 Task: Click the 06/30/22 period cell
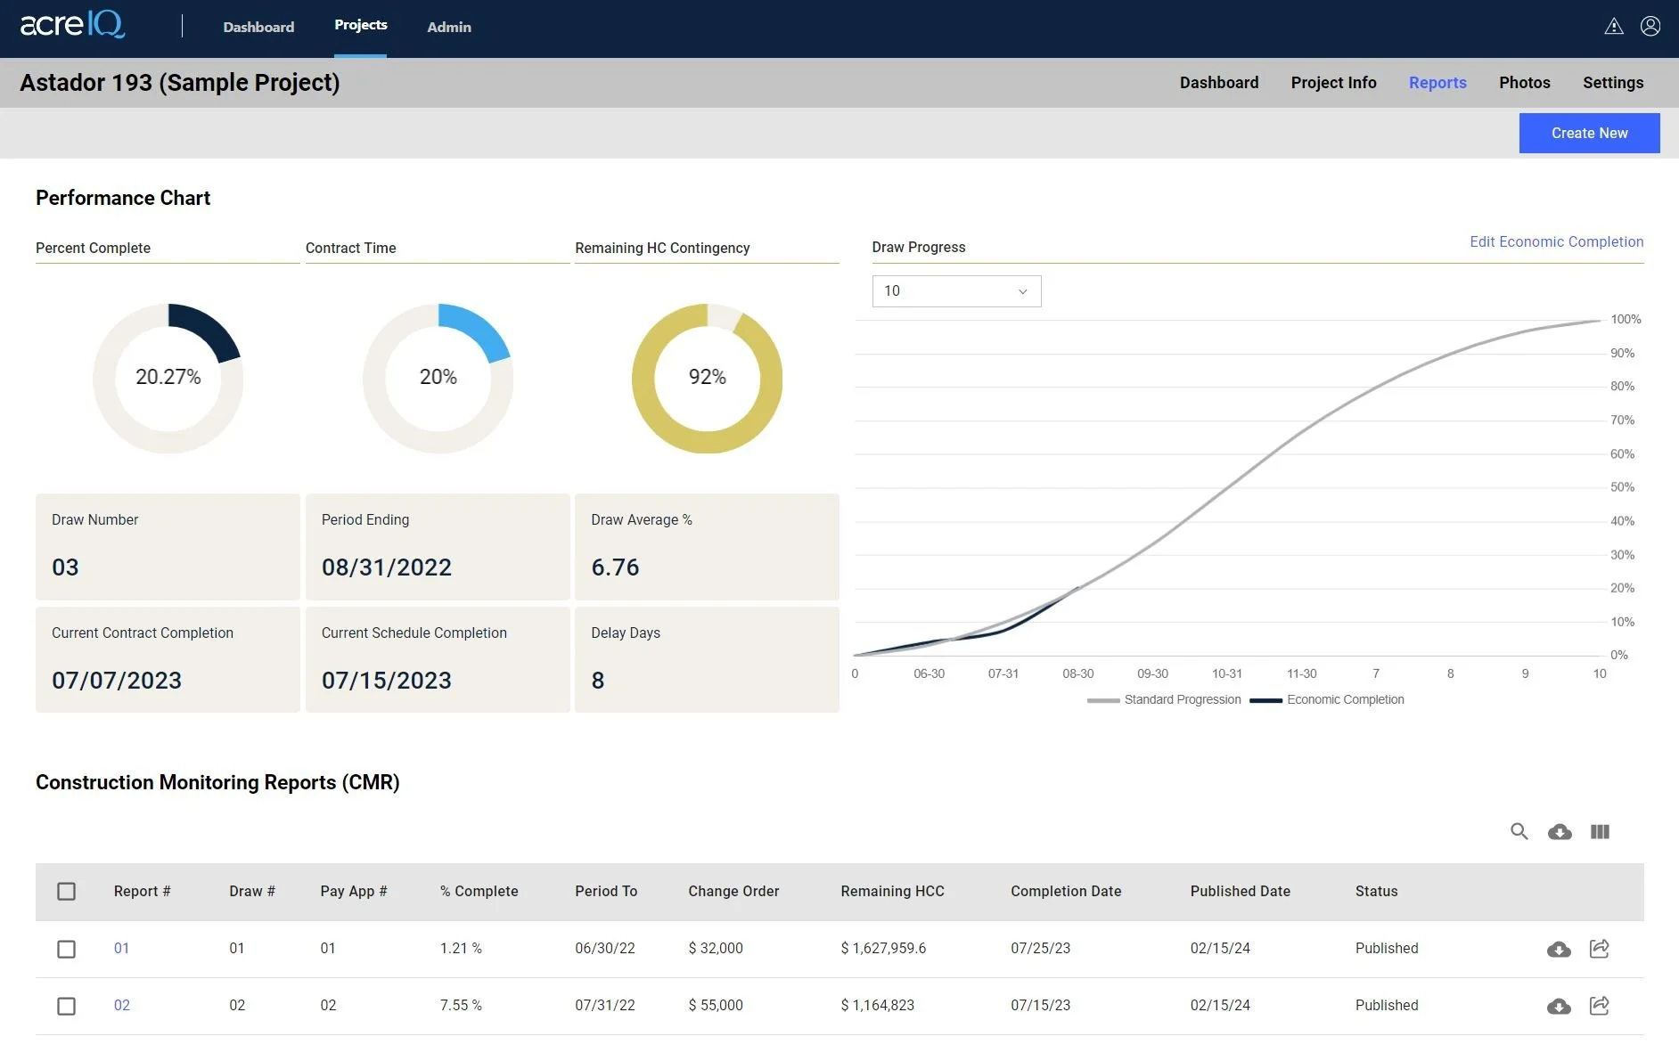[605, 949]
